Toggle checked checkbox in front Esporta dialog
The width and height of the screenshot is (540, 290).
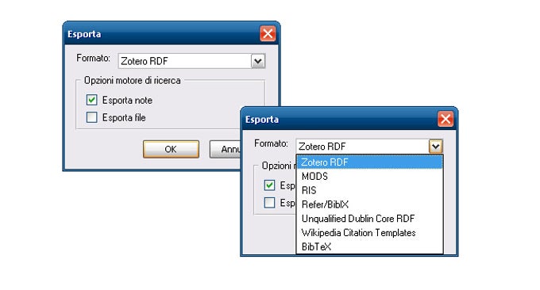[269, 185]
